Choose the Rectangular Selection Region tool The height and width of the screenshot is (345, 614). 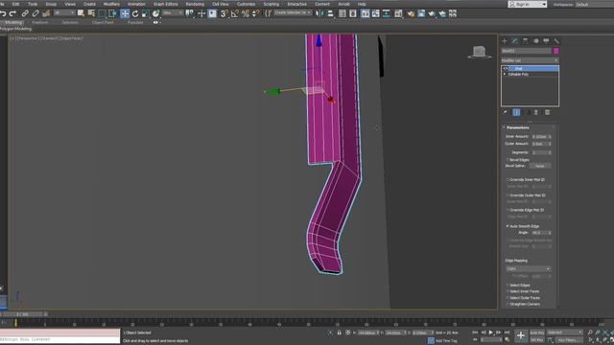click(x=102, y=13)
